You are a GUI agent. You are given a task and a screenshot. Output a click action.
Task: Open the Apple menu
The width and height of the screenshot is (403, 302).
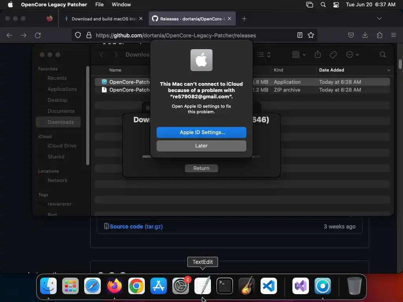[x=10, y=4]
